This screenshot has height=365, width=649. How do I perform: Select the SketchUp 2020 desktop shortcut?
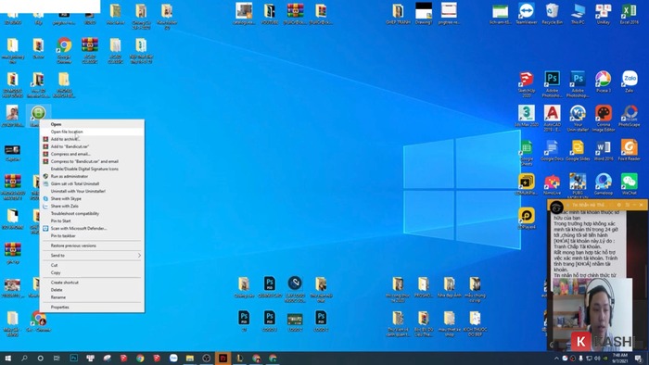coord(526,84)
